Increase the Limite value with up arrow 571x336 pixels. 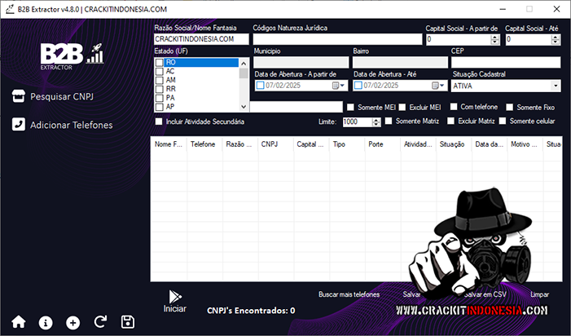coord(376,119)
